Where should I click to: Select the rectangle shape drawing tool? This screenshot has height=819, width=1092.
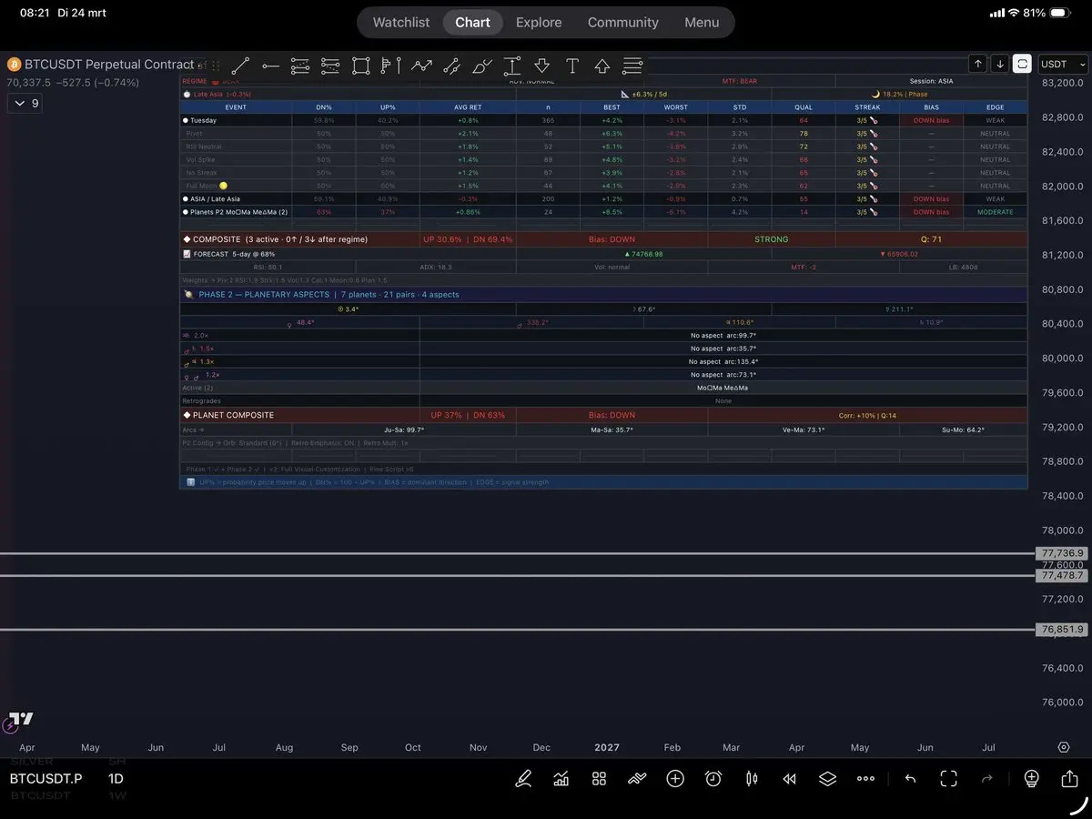point(360,66)
